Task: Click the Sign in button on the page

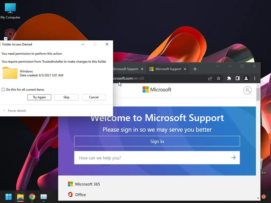Action: (x=157, y=141)
